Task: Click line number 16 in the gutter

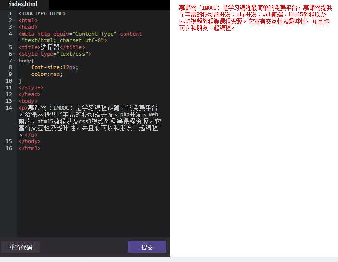Action: pyautogui.click(x=9, y=148)
